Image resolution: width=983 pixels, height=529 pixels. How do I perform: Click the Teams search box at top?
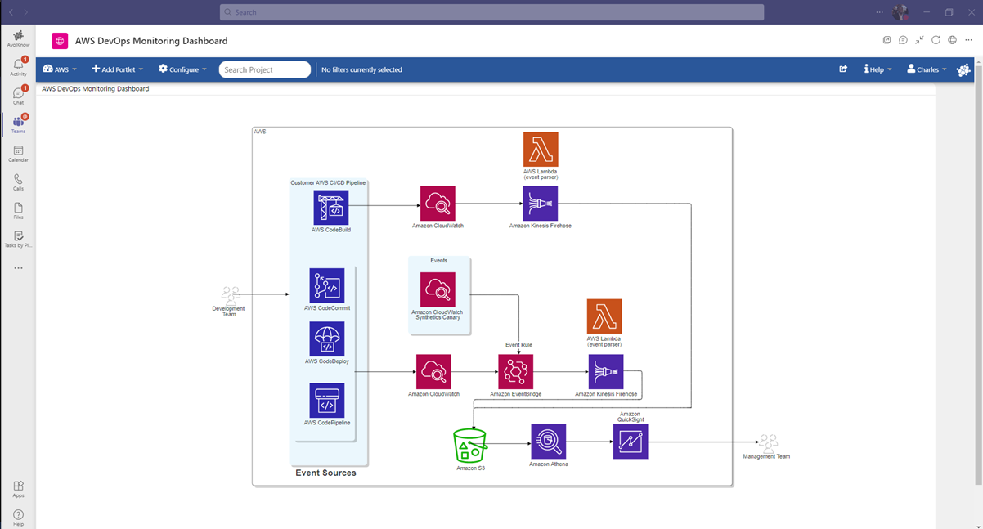[x=492, y=12]
